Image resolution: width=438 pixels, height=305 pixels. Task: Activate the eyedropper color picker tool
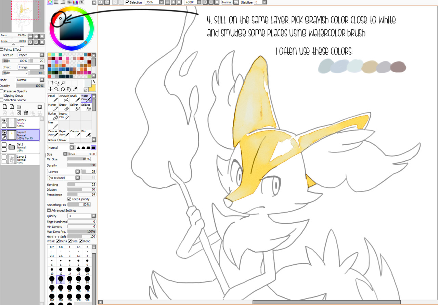75,89
